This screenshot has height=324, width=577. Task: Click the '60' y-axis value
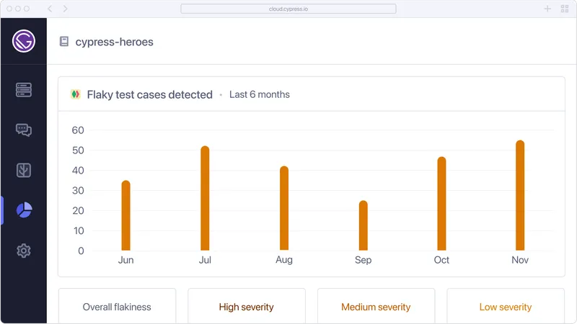click(78, 130)
